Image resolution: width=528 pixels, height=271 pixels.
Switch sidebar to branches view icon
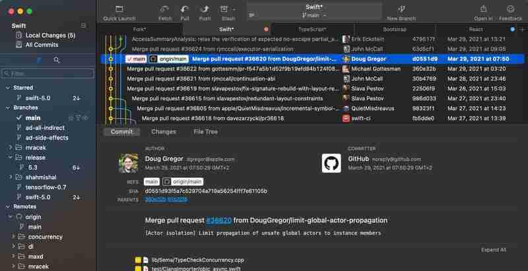pyautogui.click(x=40, y=60)
